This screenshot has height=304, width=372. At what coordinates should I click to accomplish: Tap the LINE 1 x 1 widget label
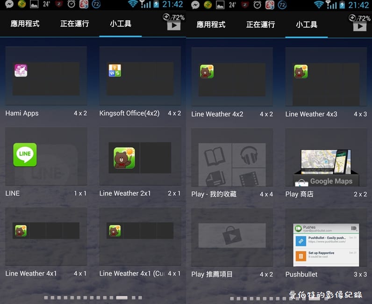(13, 193)
